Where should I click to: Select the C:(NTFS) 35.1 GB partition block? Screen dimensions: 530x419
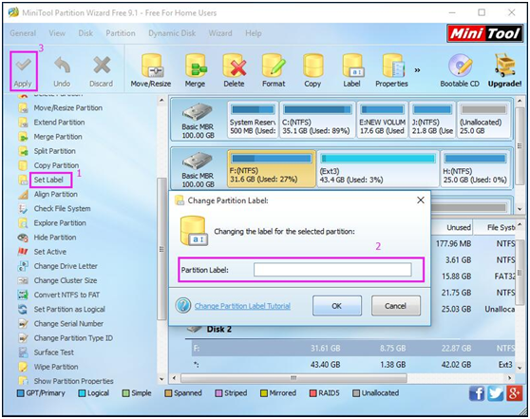click(317, 120)
